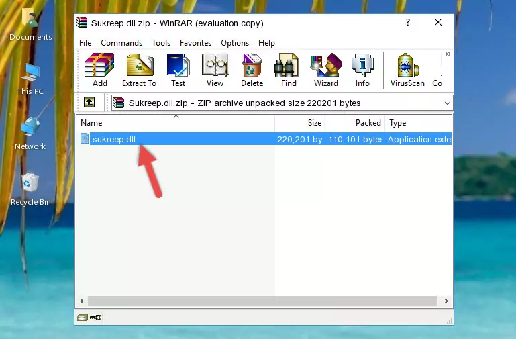516x339 pixels.
Task: Click the horizontal scrollbar left arrow
Action: [x=82, y=301]
